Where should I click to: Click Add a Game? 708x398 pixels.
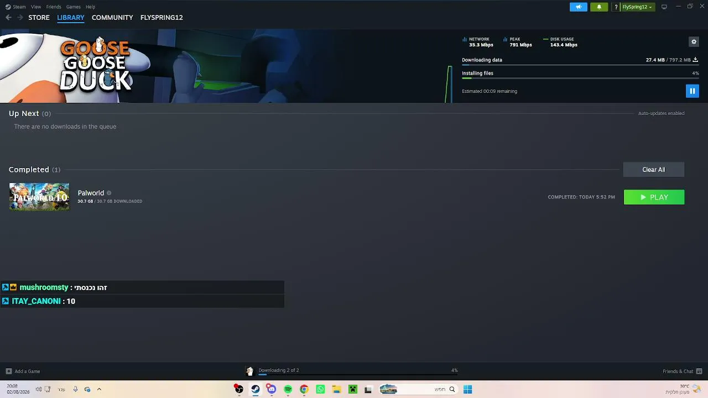pos(23,371)
